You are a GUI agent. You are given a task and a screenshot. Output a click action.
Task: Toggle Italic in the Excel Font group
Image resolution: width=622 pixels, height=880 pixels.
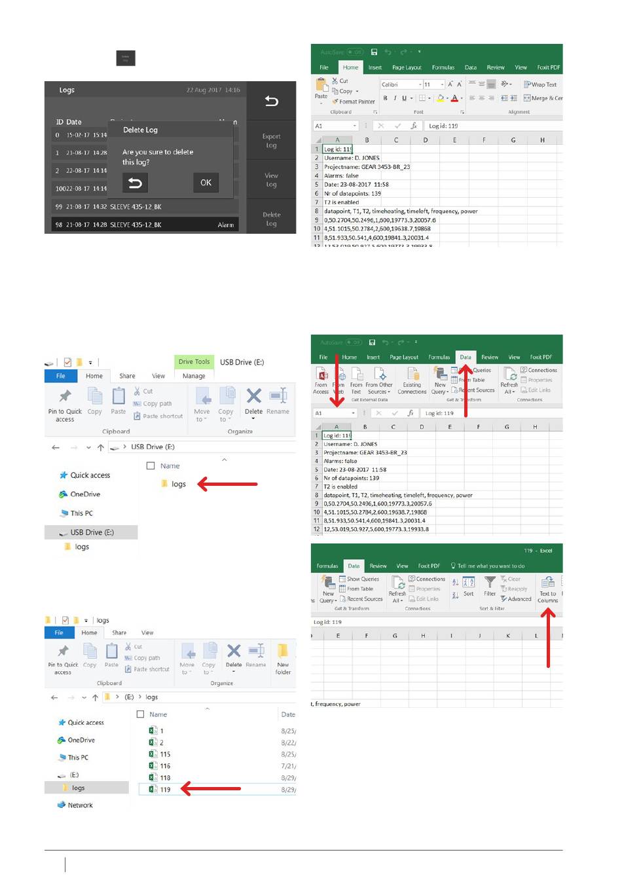point(395,98)
